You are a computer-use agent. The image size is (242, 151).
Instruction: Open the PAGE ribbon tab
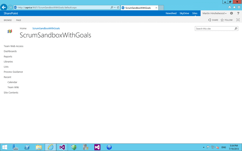coord(18,20)
